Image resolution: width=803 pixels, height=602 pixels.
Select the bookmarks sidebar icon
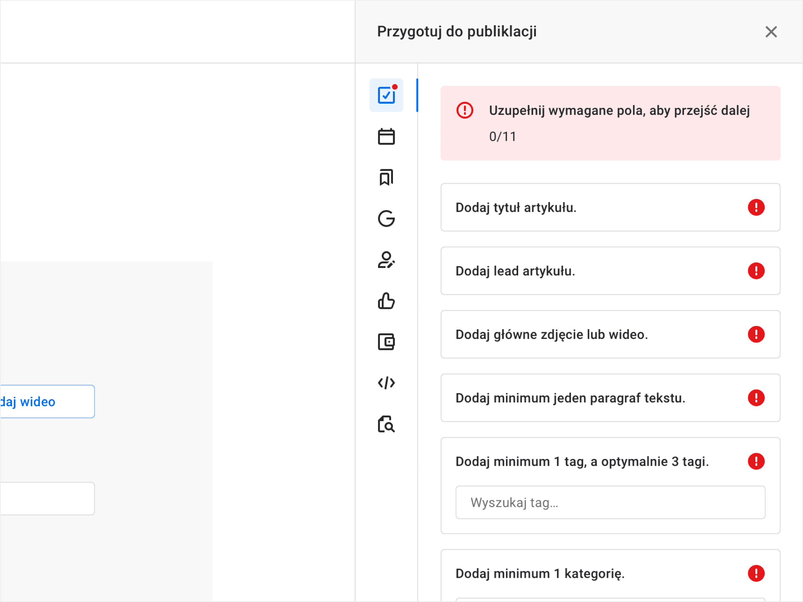point(386,177)
